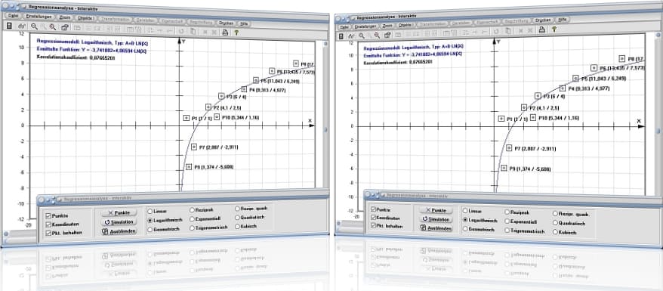The height and width of the screenshot is (291, 663).
Task: Click the zoom-out magnifier in right window toolbar
Action: (x=369, y=35)
